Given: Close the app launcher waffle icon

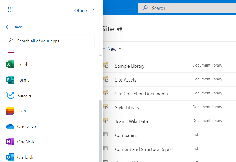Looking at the screenshot, I should click(10, 10).
